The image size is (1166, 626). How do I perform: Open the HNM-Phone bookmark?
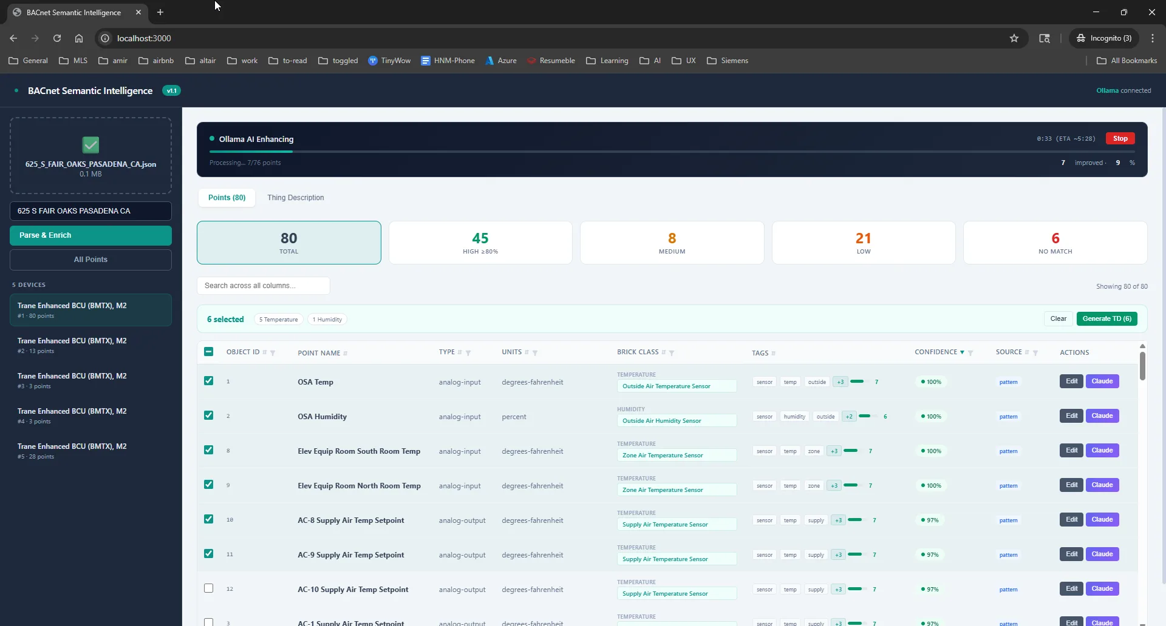tap(448, 61)
